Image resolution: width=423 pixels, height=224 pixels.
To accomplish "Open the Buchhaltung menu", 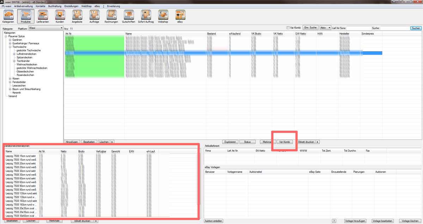I will coord(55,6).
